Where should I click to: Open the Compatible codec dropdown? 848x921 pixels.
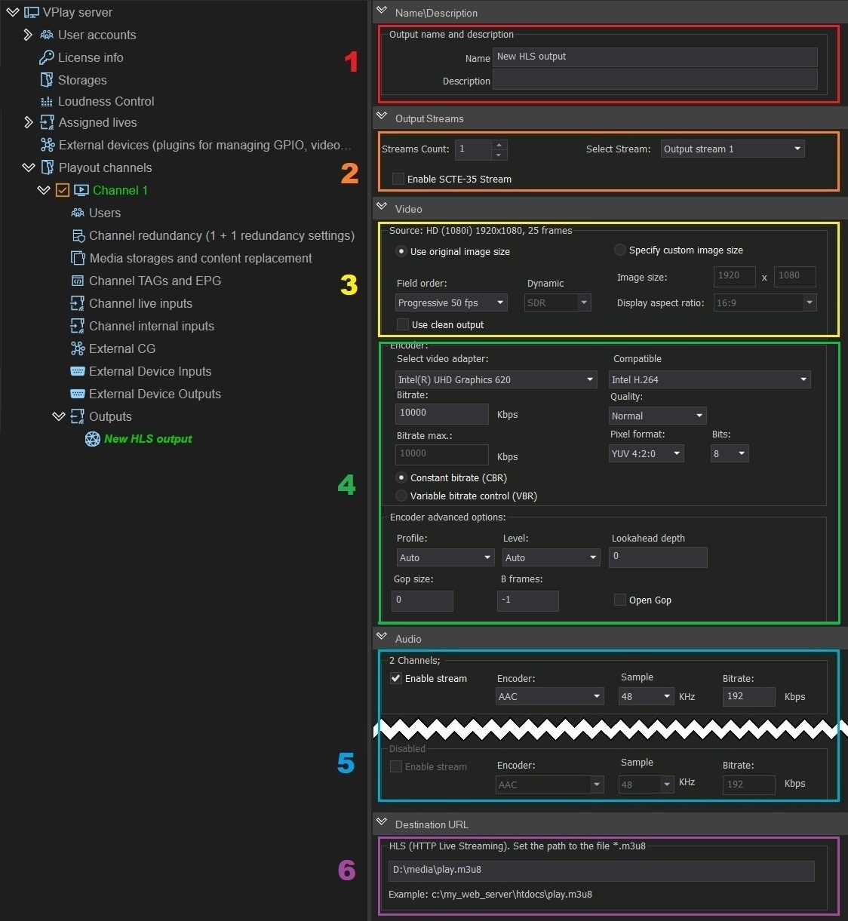point(709,379)
